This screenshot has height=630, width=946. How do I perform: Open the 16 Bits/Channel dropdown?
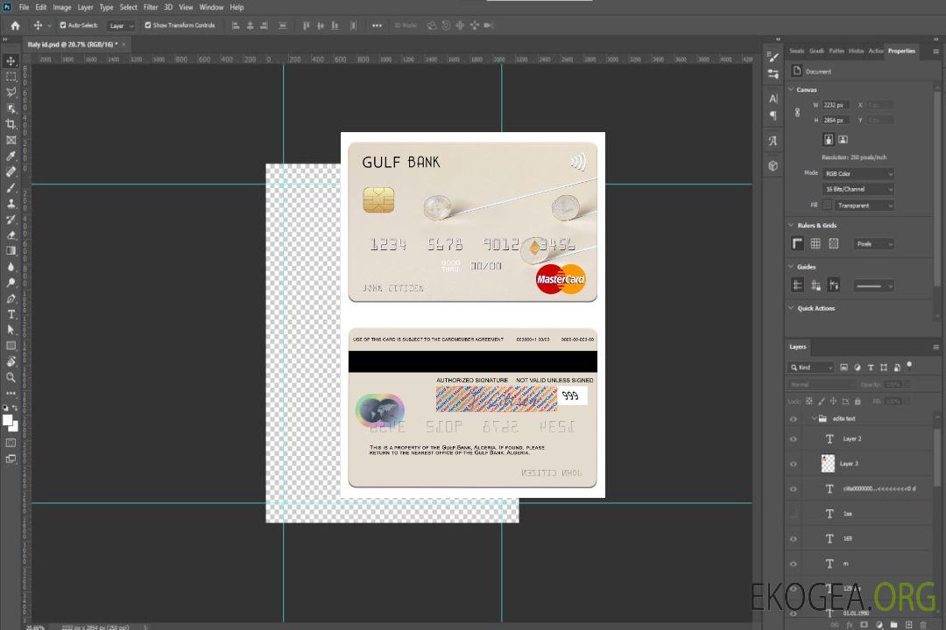pos(858,189)
